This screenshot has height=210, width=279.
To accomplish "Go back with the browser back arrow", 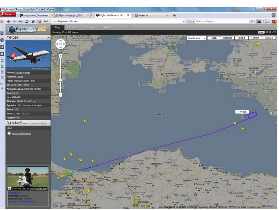I will point(8,22).
